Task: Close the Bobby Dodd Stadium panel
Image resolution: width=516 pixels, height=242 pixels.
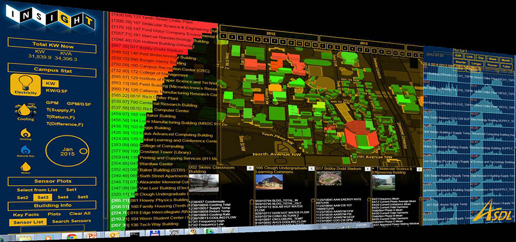Action: pyautogui.click(x=367, y=169)
